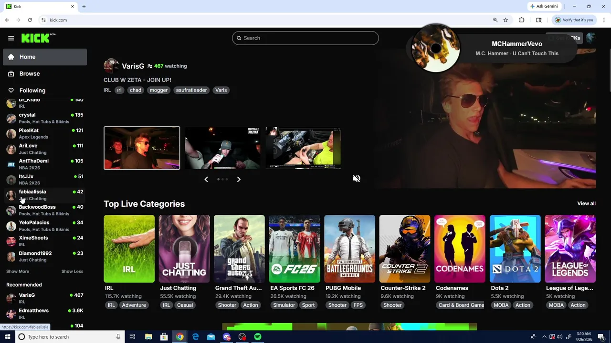Open Diamond1992 channel in sidebar
Viewport: 611px width, 343px height.
pos(45,256)
